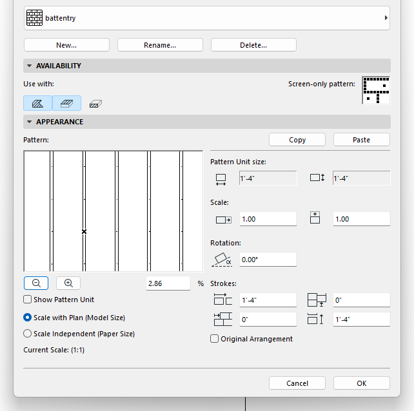This screenshot has width=414, height=411.
Task: Click Cancel to dismiss the dialog
Action: (x=297, y=383)
